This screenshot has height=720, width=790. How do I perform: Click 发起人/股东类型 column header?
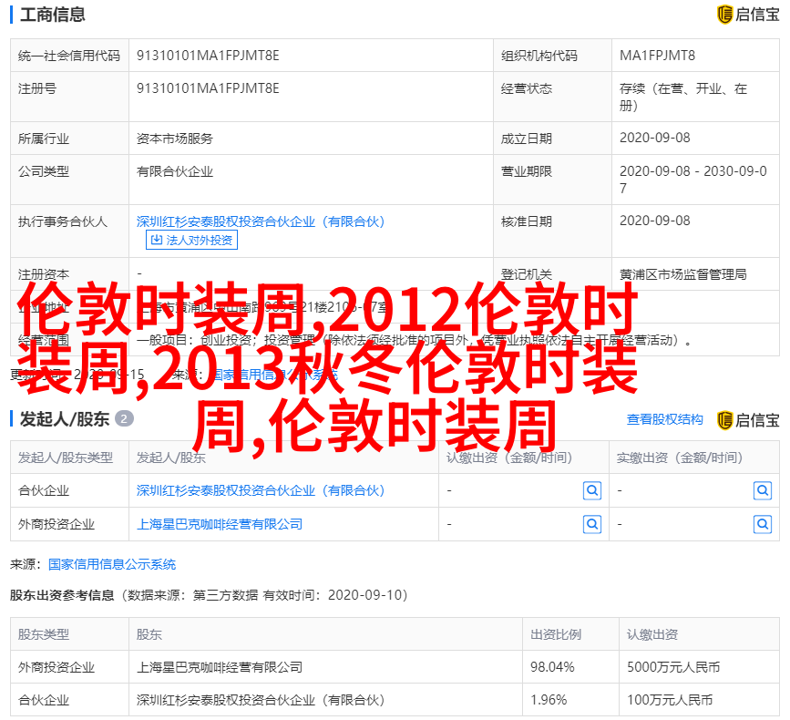coord(66,458)
